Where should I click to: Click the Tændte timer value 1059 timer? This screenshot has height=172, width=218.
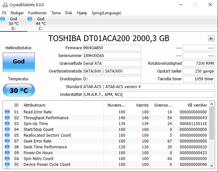pyautogui.click(x=199, y=79)
